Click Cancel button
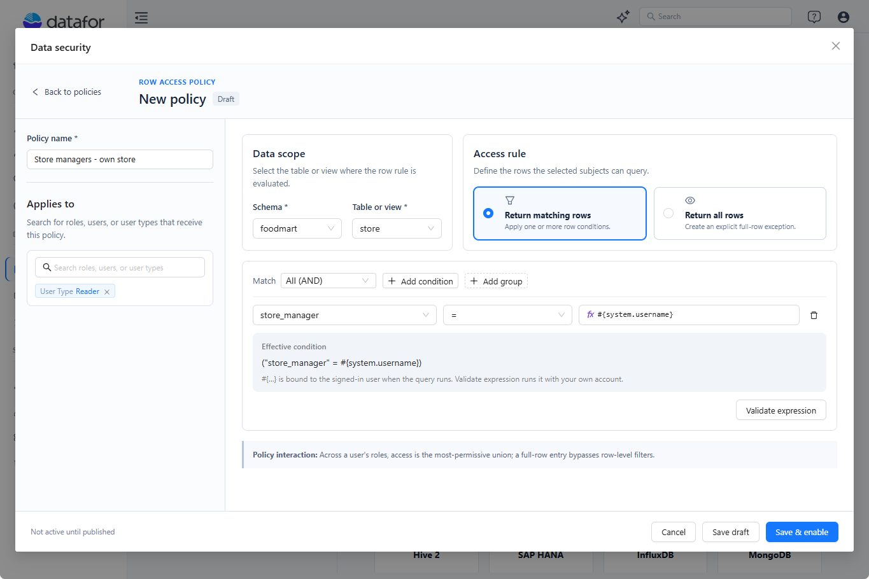 click(674, 532)
